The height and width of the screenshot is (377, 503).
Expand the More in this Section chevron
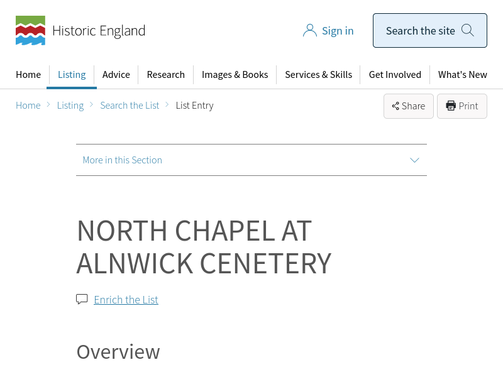414,160
